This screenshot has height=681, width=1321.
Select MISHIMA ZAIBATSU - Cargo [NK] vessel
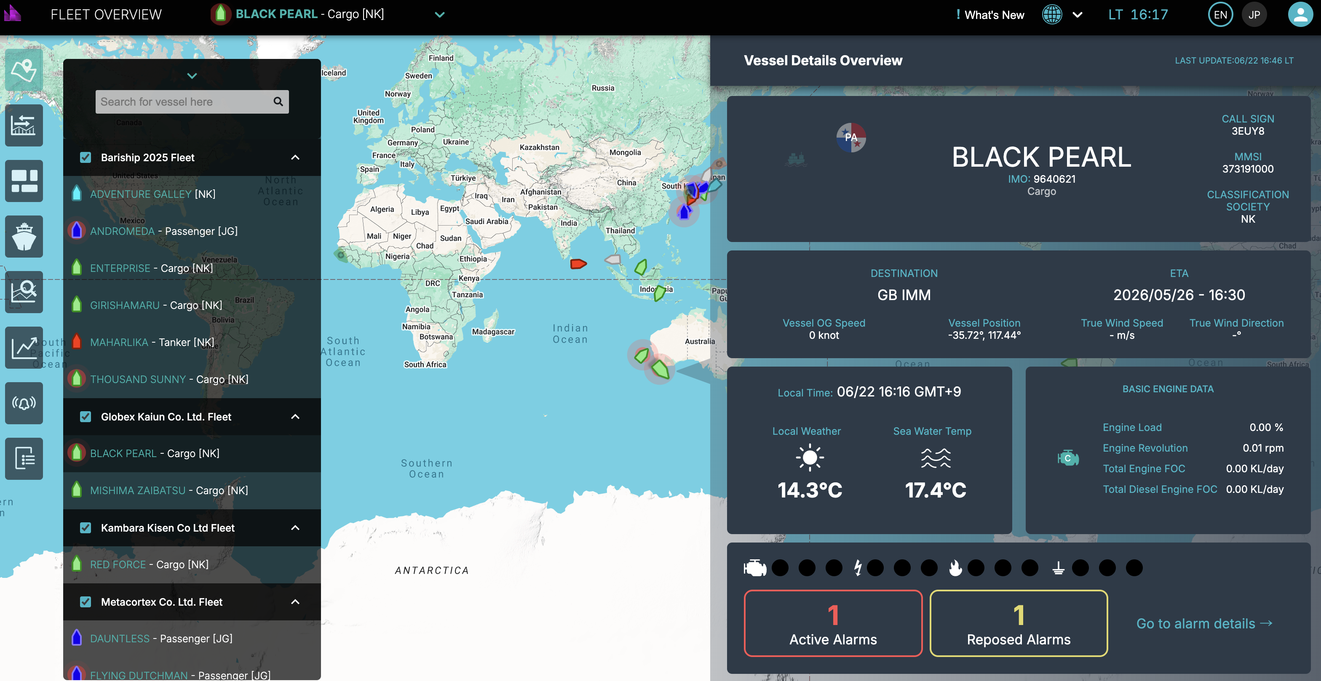point(192,490)
